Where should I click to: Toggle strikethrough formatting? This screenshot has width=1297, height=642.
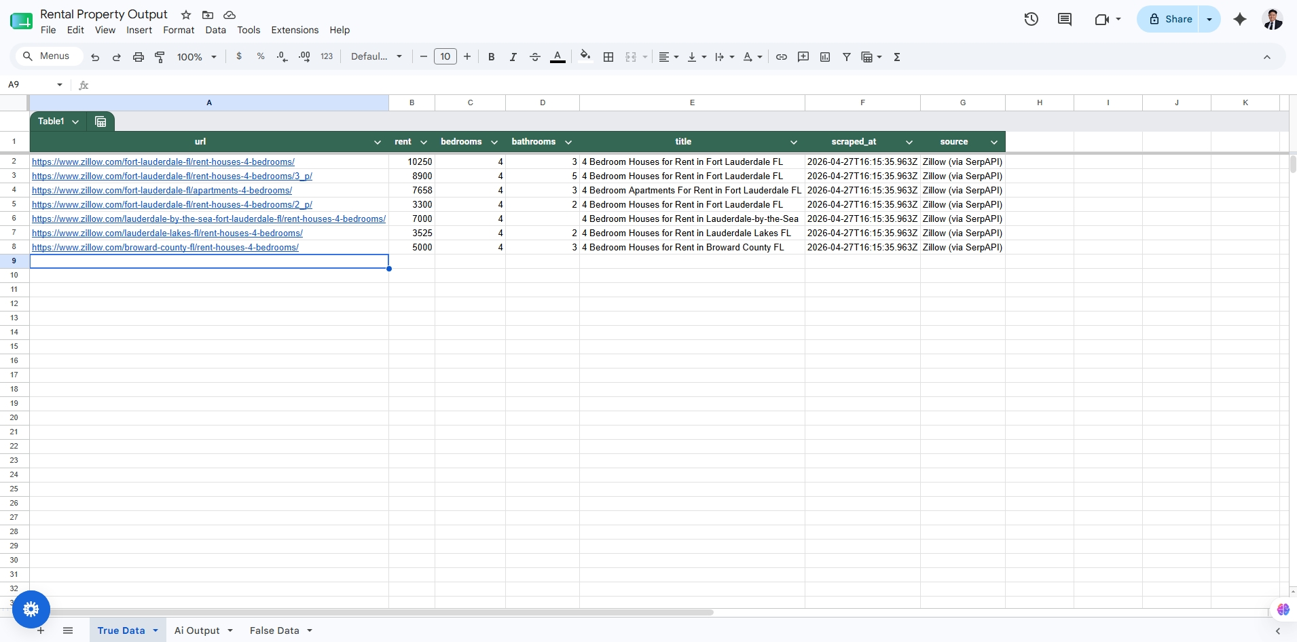(535, 57)
